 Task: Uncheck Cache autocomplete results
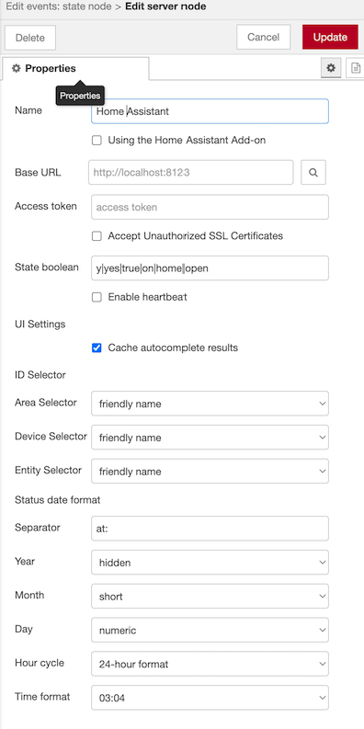point(97,347)
